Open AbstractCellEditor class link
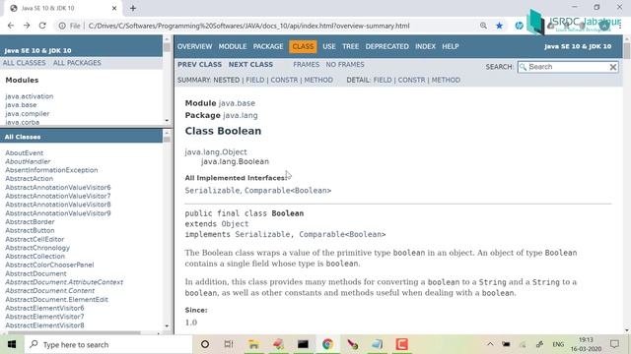The image size is (631, 354). click(x=35, y=239)
